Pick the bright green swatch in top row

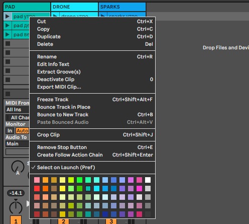pyautogui.click(x=79, y=180)
